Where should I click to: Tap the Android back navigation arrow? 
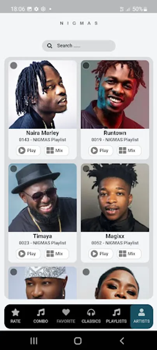122,341
